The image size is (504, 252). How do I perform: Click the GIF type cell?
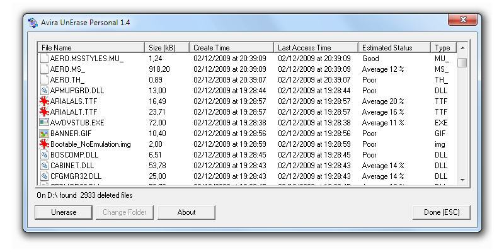[x=440, y=134]
